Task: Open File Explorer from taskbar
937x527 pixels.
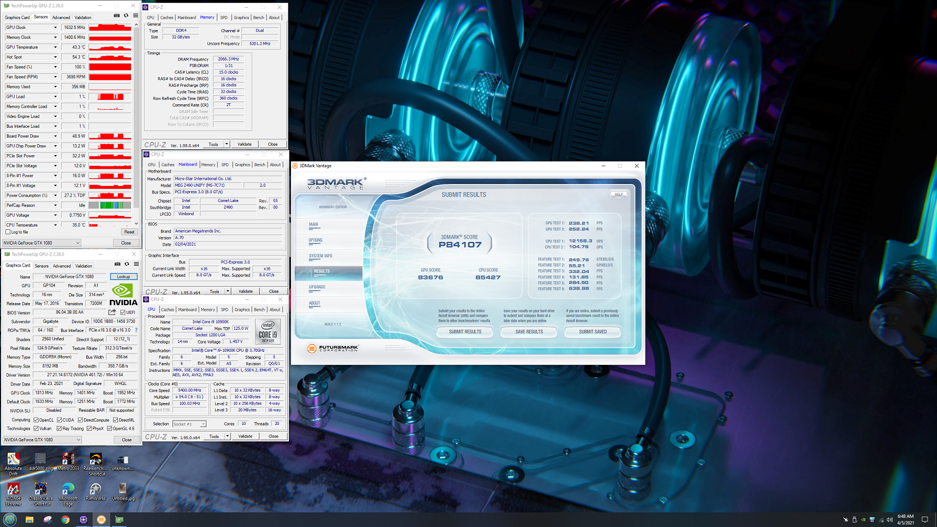Action: pyautogui.click(x=29, y=519)
